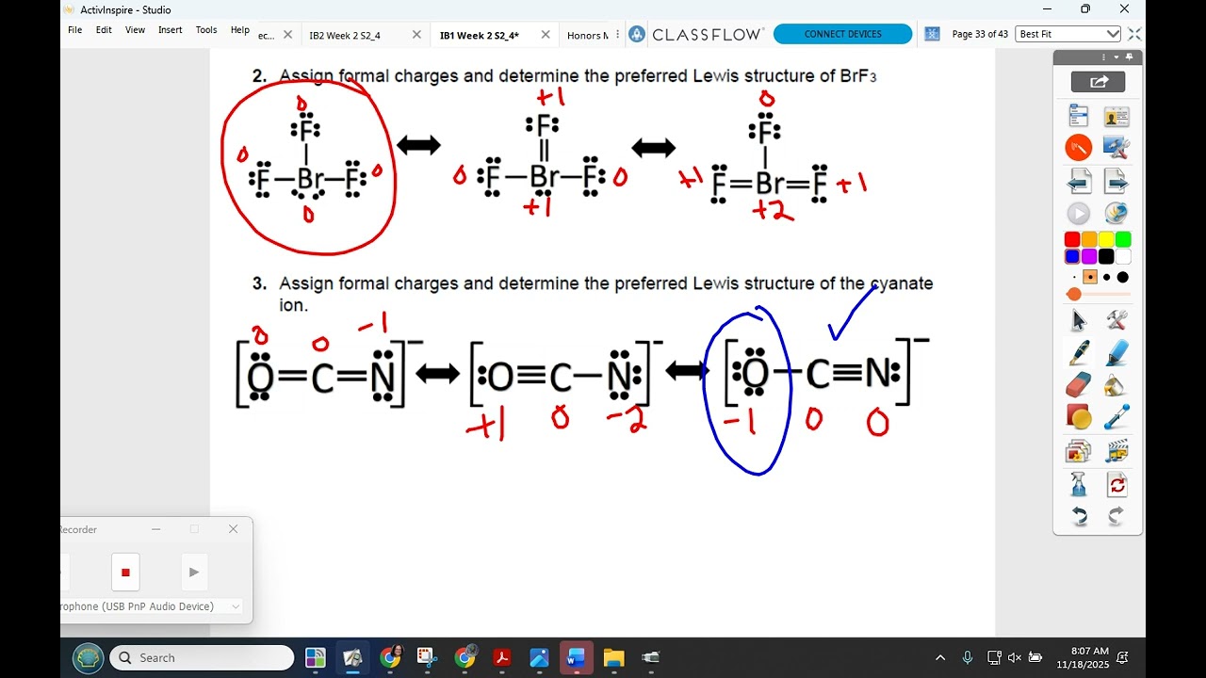Open the Switch Profile icon

pyautogui.click(x=1116, y=117)
